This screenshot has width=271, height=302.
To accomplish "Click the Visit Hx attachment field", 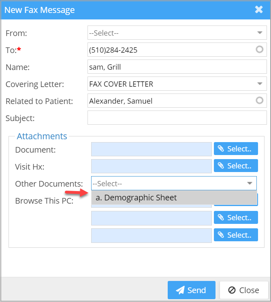I will point(152,166).
